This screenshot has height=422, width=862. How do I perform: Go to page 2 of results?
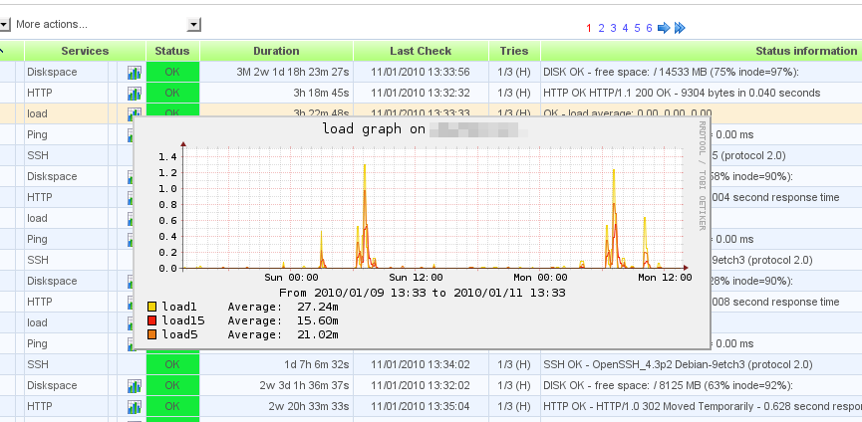pyautogui.click(x=602, y=28)
